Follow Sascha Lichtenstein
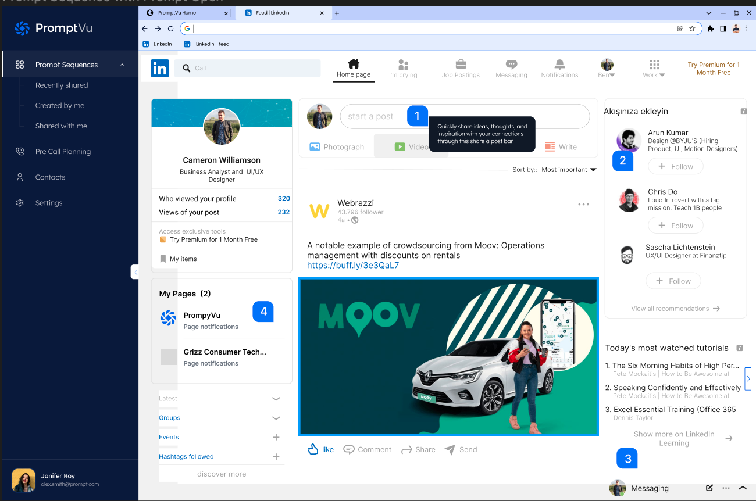Image resolution: width=756 pixels, height=501 pixels. point(673,281)
